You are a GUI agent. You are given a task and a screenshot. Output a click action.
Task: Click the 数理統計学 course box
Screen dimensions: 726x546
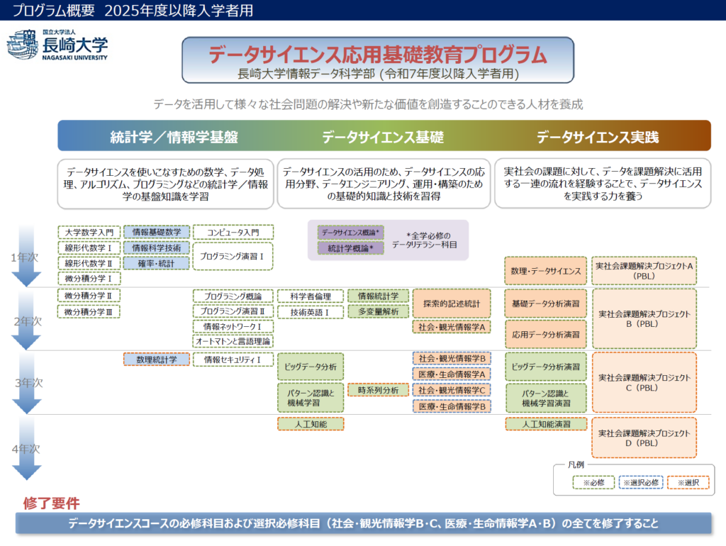[157, 360]
